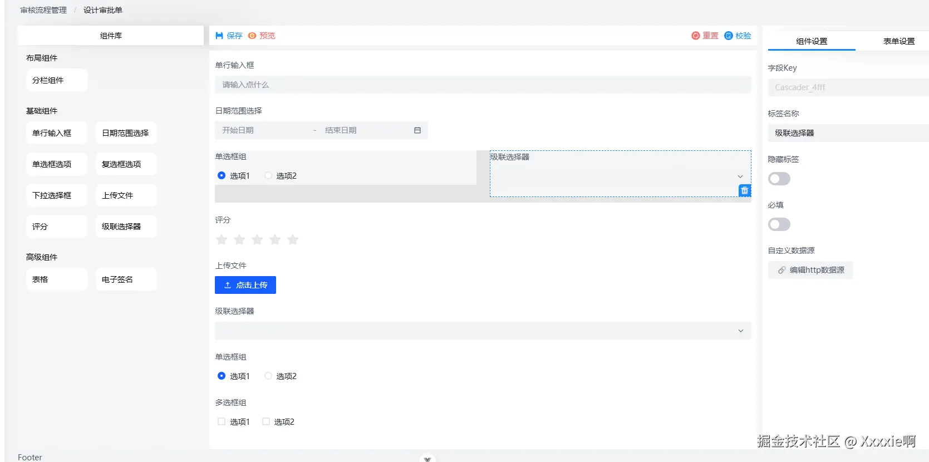Click the reset circle icon
Screen dimensions: 929x462
[696, 36]
